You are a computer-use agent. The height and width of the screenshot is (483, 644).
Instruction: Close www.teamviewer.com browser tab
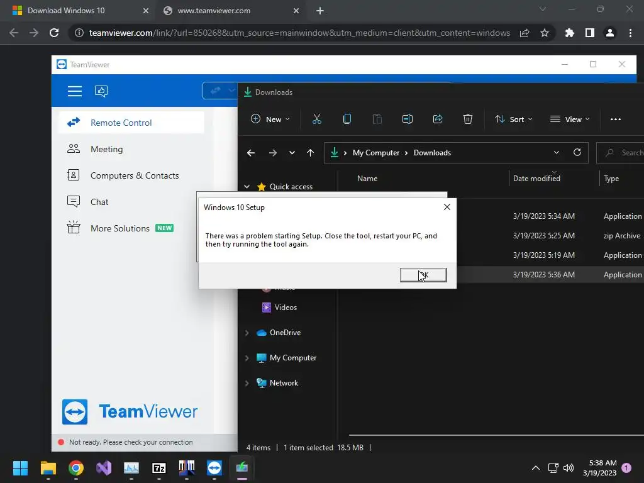click(296, 11)
